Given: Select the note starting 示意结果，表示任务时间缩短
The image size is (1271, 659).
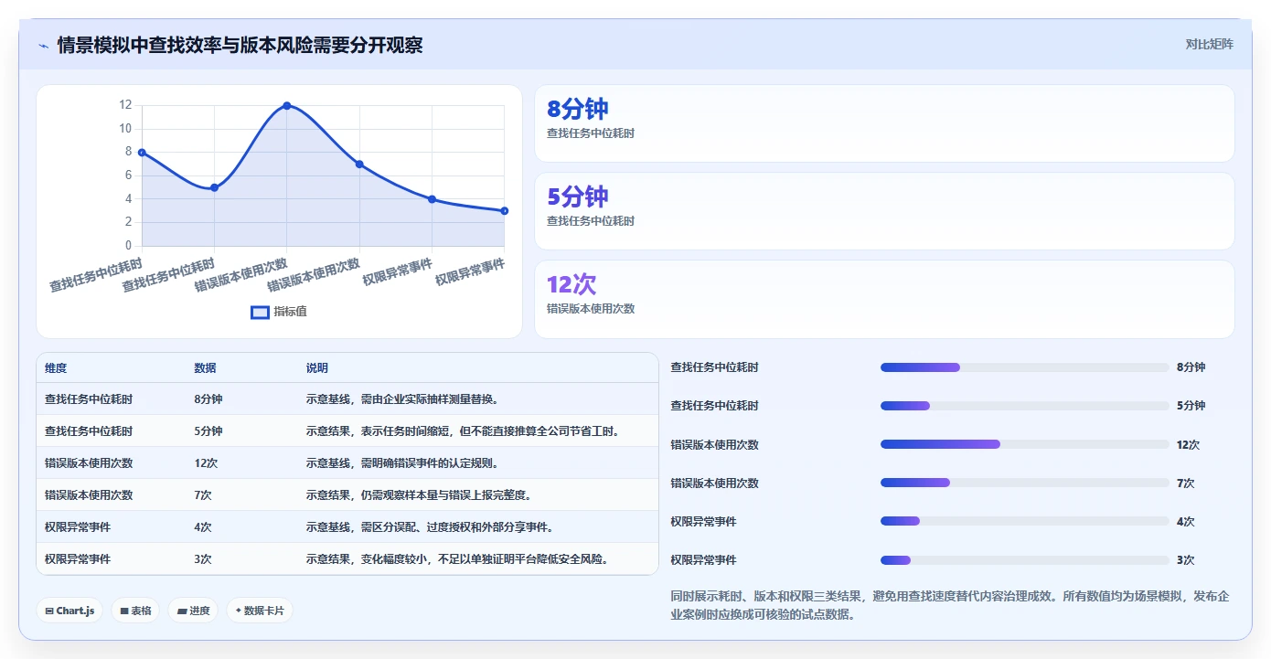Looking at the screenshot, I should tap(463, 431).
